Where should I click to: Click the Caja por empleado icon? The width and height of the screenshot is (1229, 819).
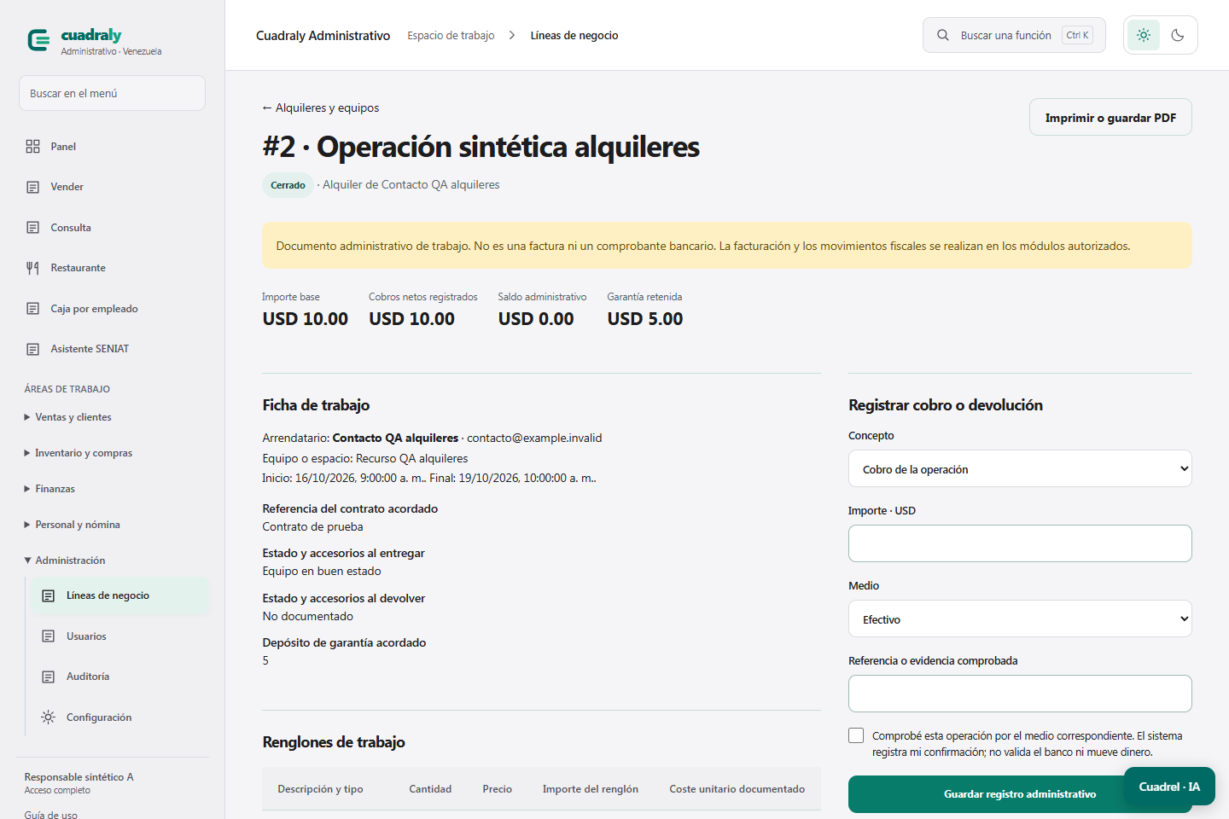[x=32, y=309]
